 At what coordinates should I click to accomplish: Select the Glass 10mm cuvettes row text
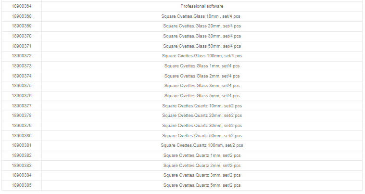tap(201, 16)
